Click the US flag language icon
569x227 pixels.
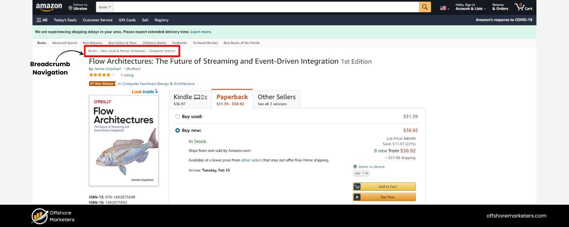click(443, 8)
